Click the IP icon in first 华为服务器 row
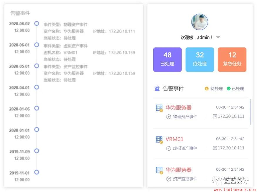The height and width of the screenshot is (192, 257). 215,116
